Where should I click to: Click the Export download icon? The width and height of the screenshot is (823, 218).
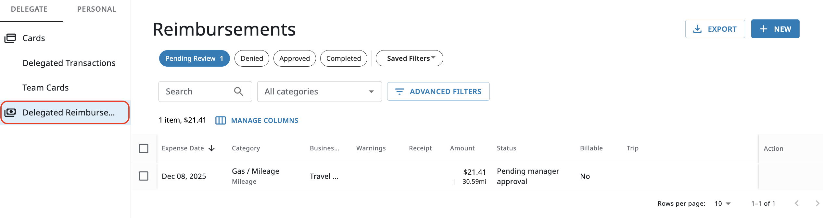click(697, 29)
